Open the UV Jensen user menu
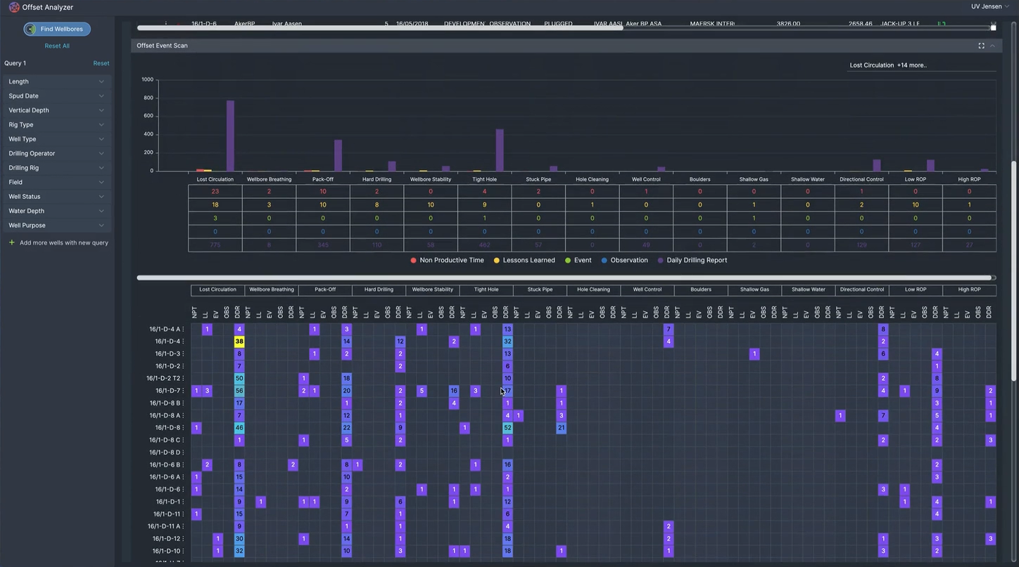 click(x=991, y=7)
